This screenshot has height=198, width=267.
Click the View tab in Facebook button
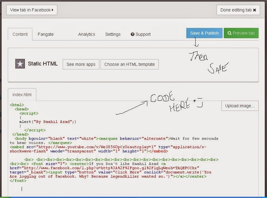click(32, 10)
